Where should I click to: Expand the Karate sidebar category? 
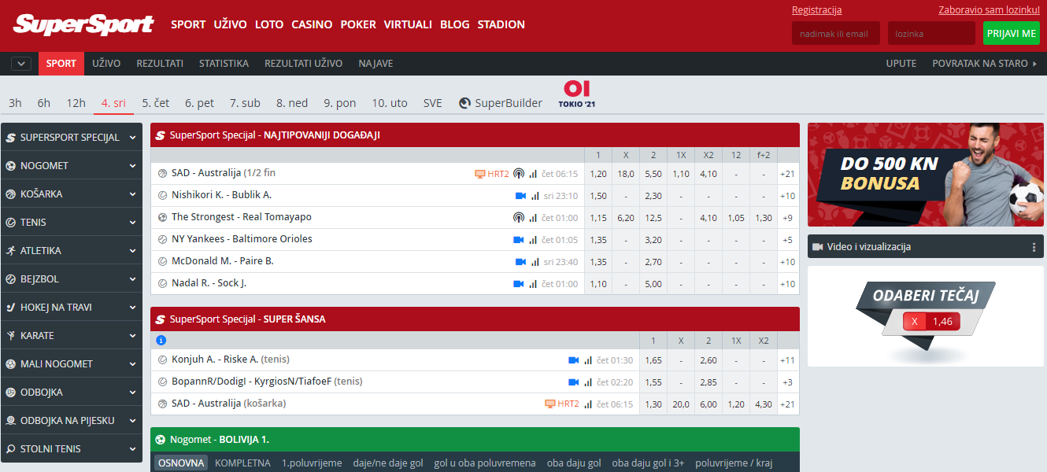[x=72, y=336]
